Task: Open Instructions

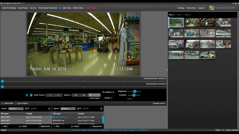Action: click(x=191, y=8)
